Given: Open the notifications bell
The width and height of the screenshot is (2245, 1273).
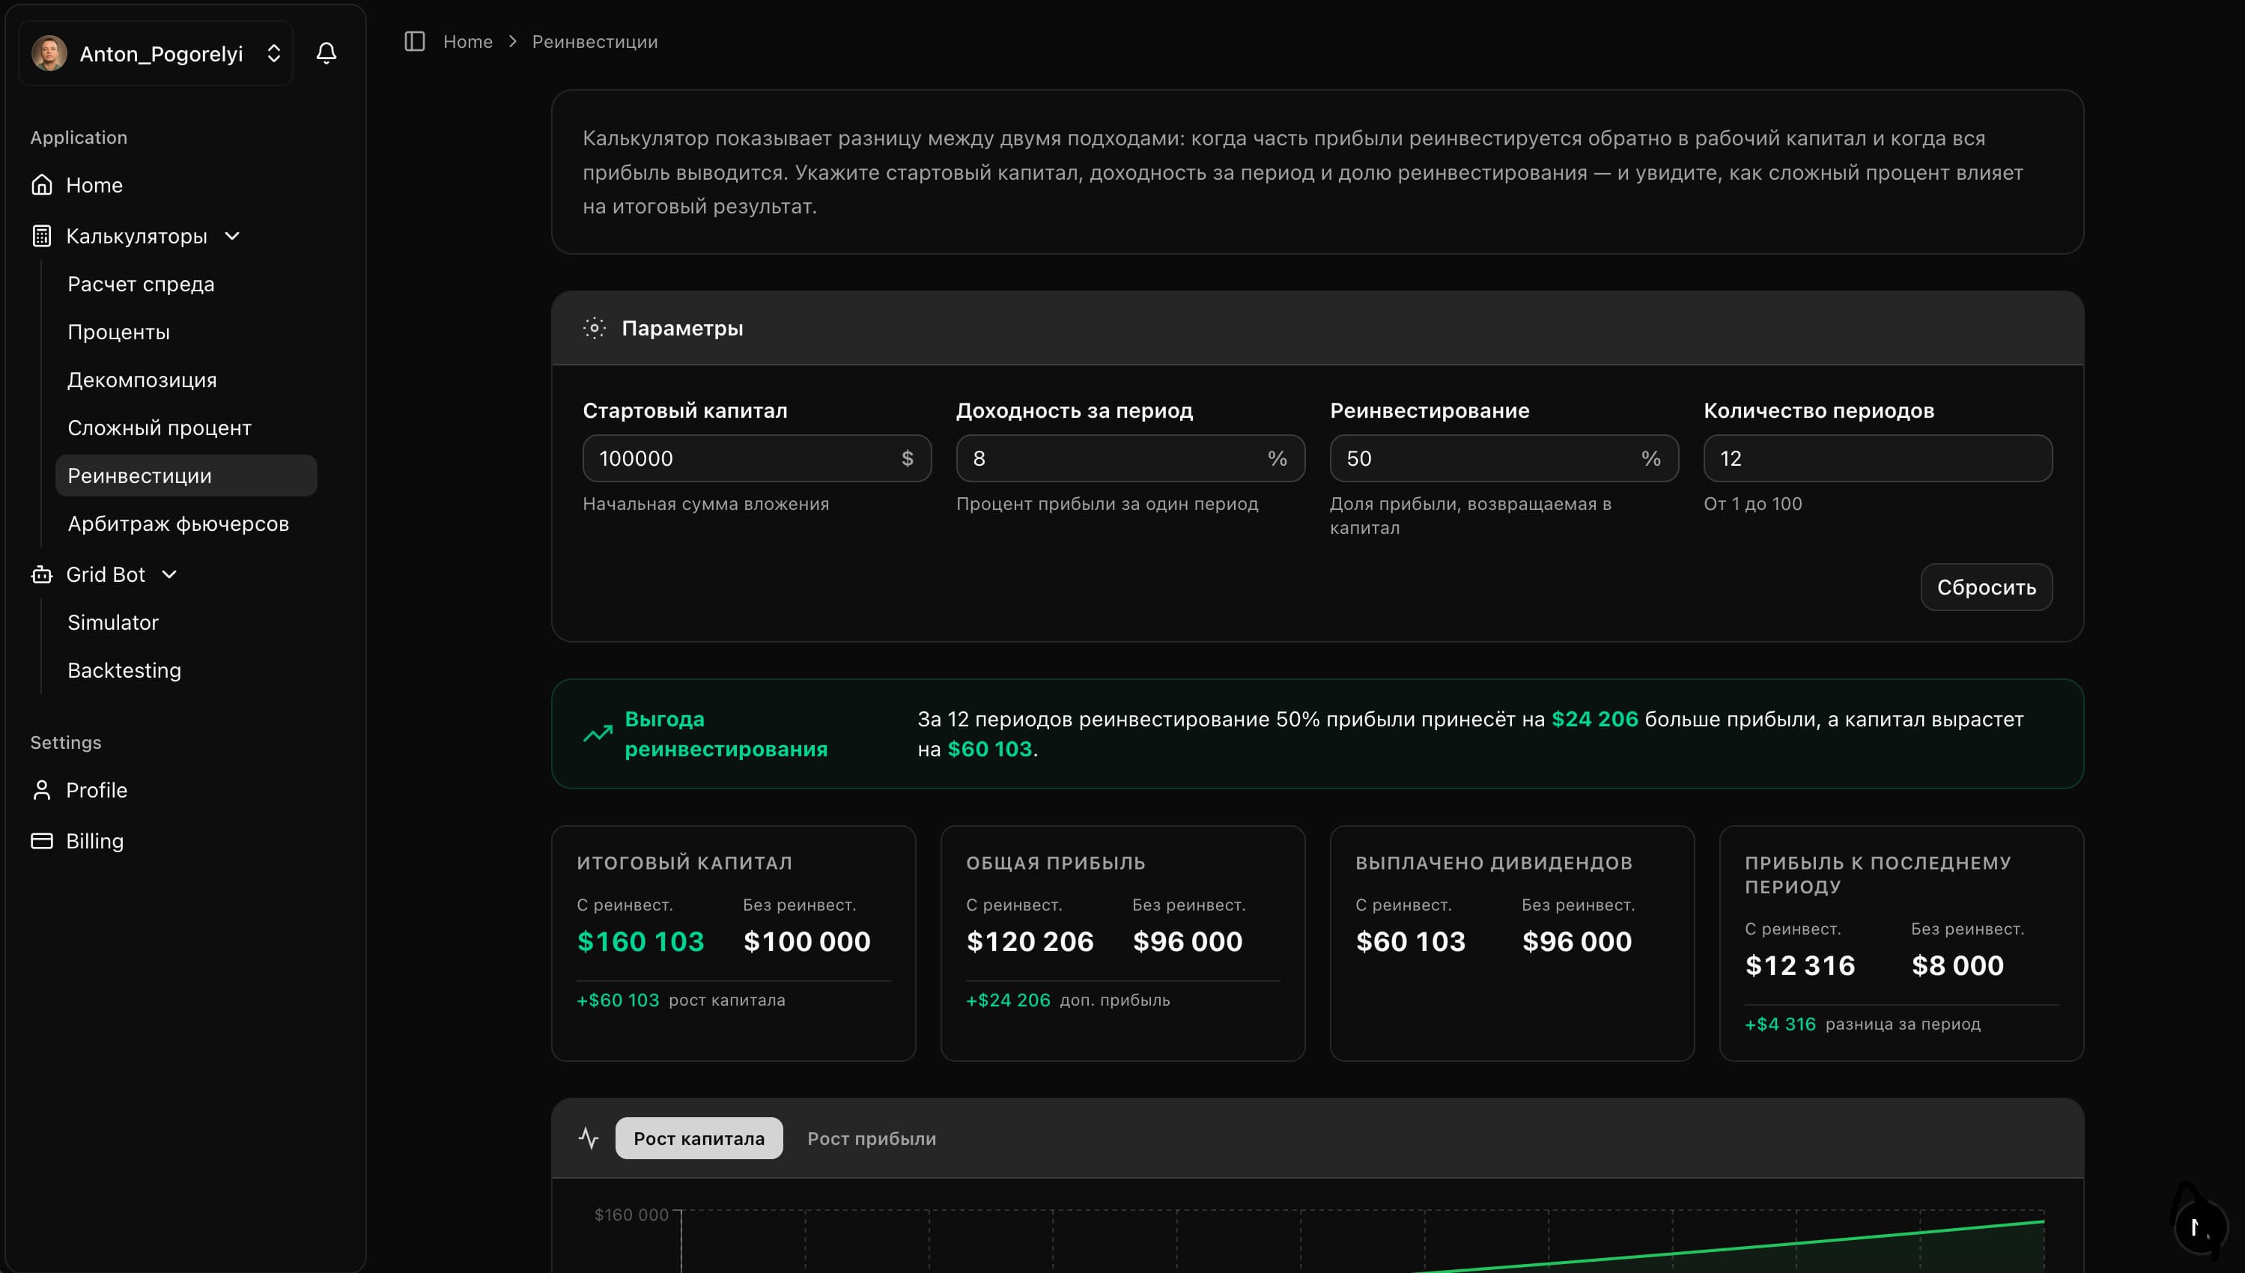Looking at the screenshot, I should pyautogui.click(x=326, y=53).
